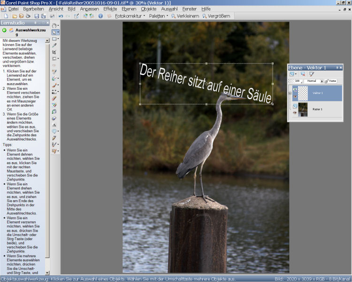
Task: Click the Vergrößern zoom-in button
Action: click(x=216, y=16)
